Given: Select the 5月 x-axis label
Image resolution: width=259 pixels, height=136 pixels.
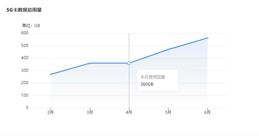Looking at the screenshot, I should (x=168, y=112).
